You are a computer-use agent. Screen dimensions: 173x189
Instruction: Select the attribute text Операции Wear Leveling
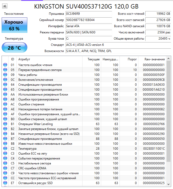coord(35,124)
